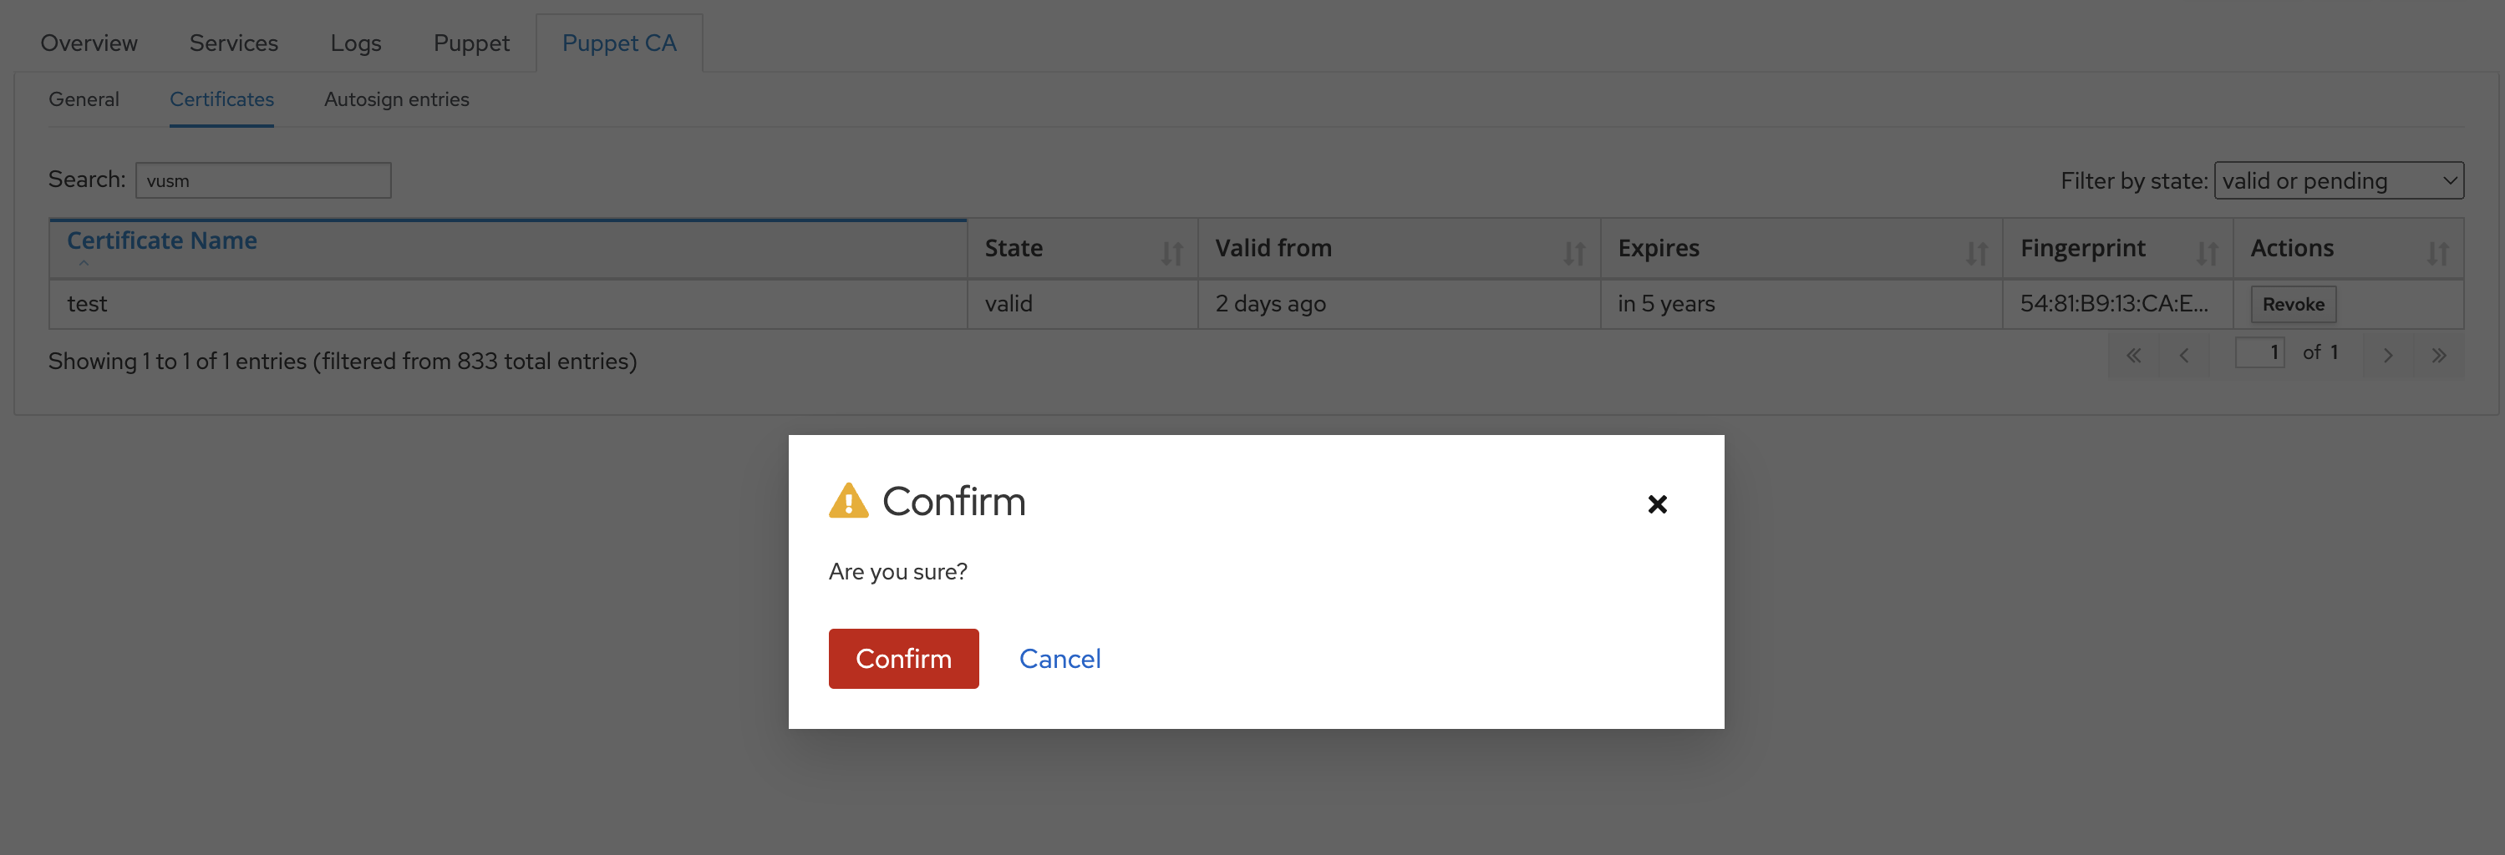
Task: Go to first page of results
Action: pos(2133,355)
